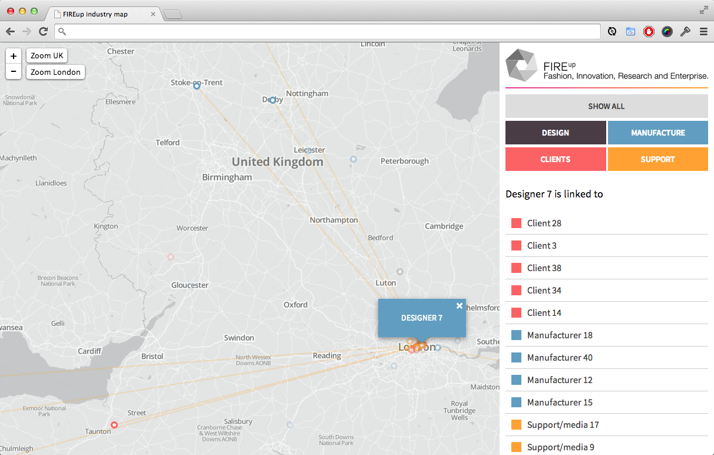Viewport: 714px width, 455px height.
Task: Click the faded marker east of Leicester
Action: pyautogui.click(x=353, y=159)
